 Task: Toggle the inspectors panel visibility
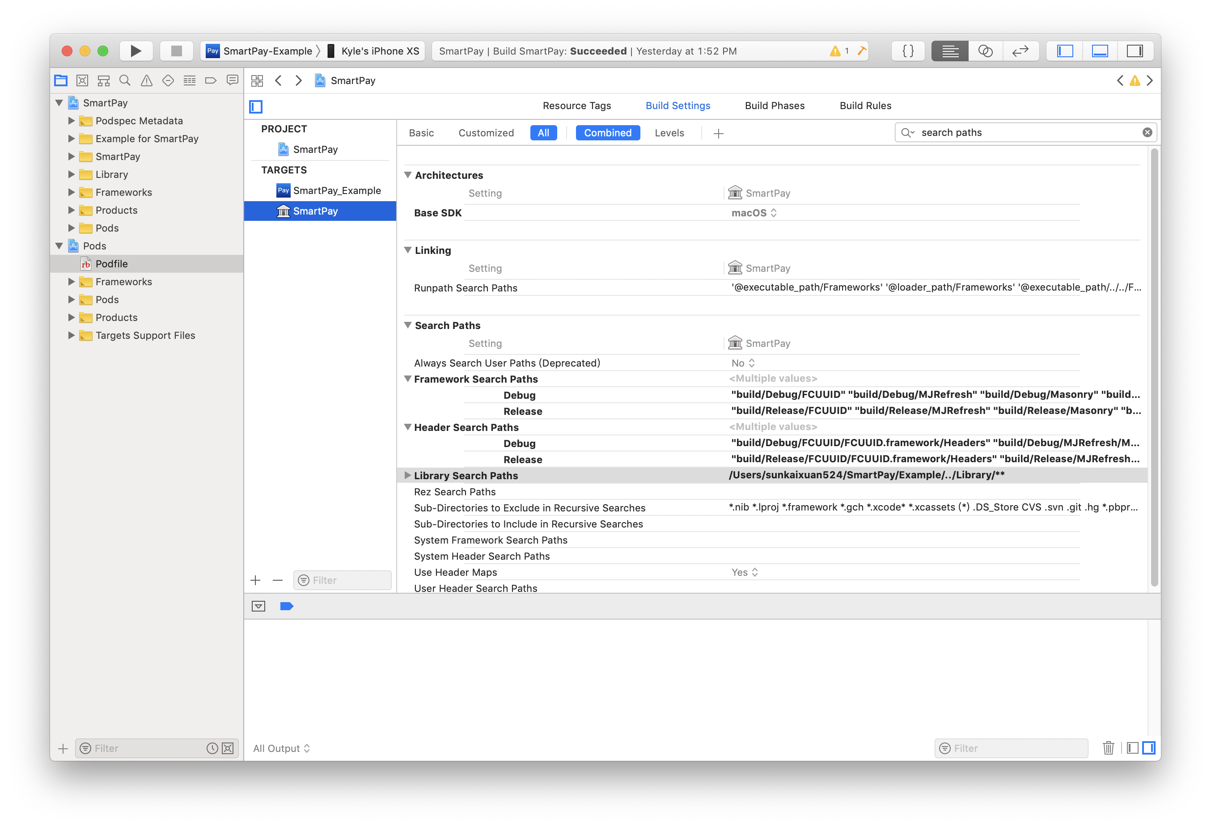pyautogui.click(x=1135, y=51)
